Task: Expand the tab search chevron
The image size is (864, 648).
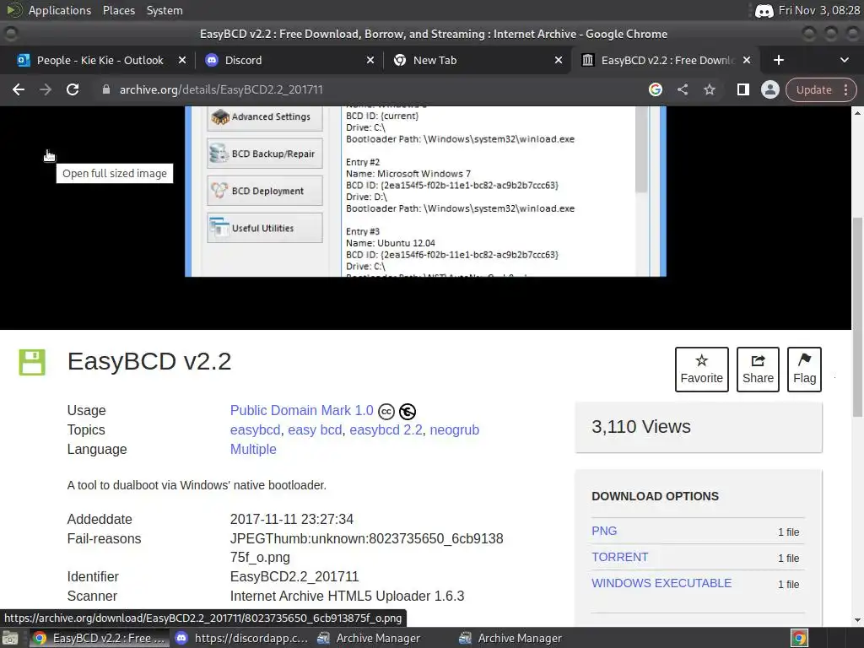Action: (844, 60)
